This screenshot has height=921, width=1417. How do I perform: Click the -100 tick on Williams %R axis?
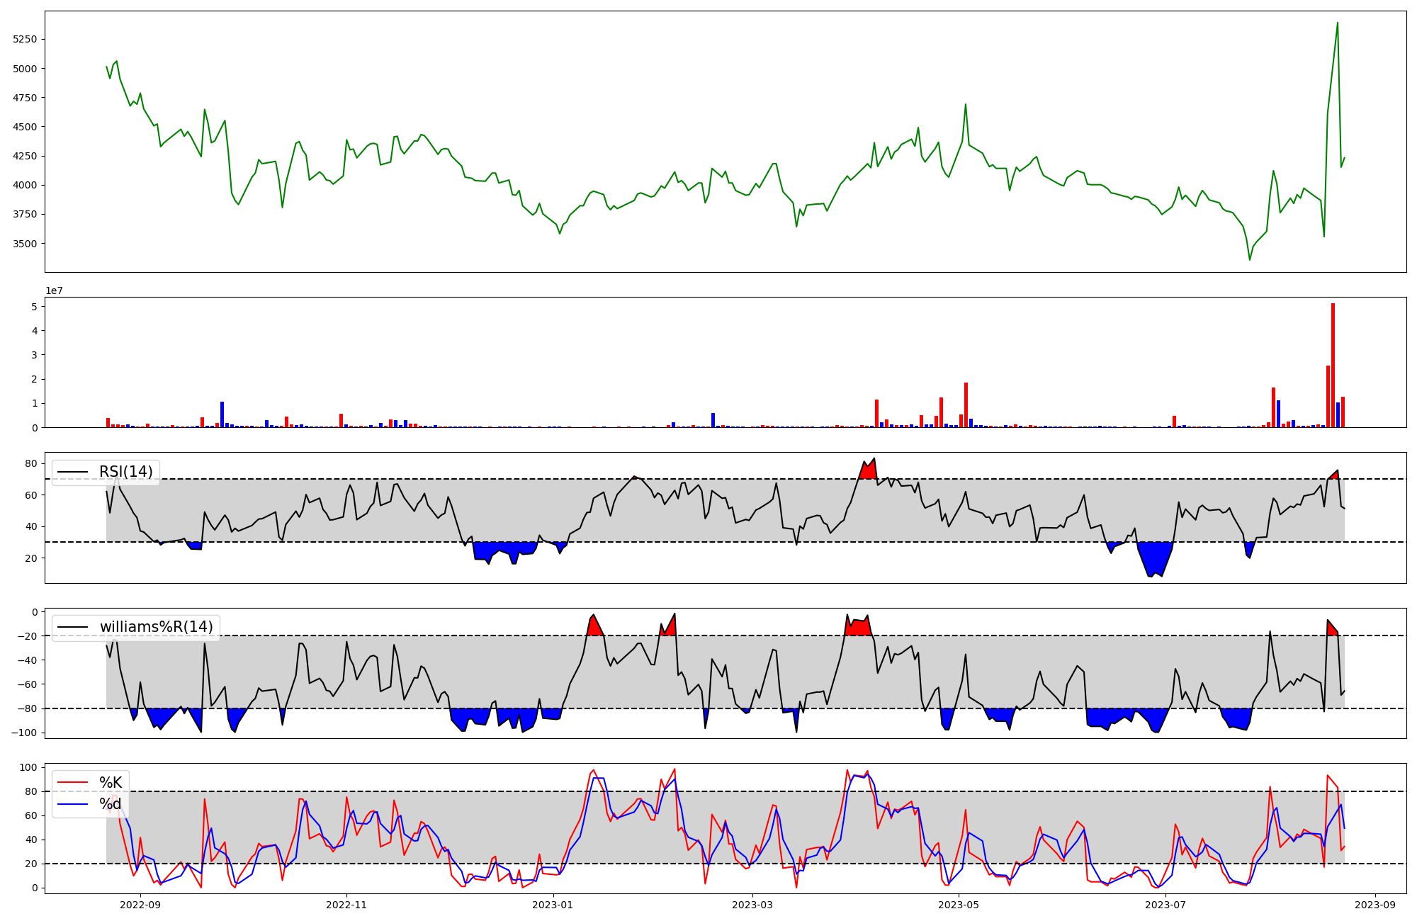tap(25, 733)
